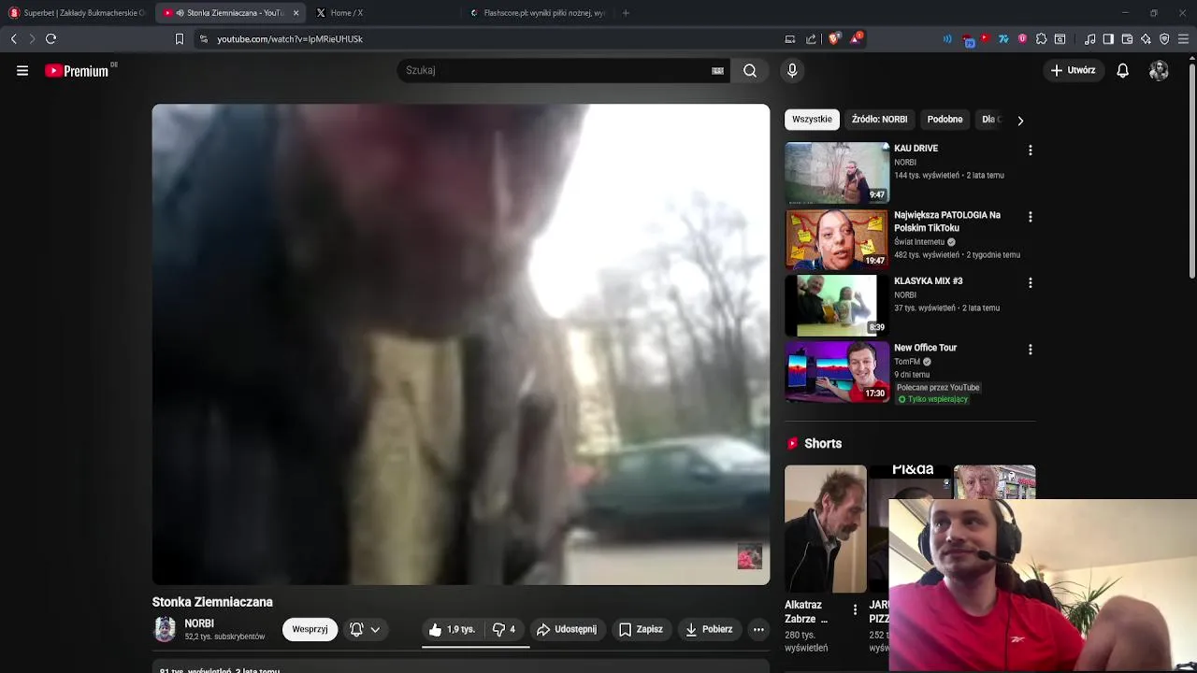This screenshot has height=673, width=1197.
Task: Open options for Największa PATOLOGIA video
Action: coord(1031,217)
